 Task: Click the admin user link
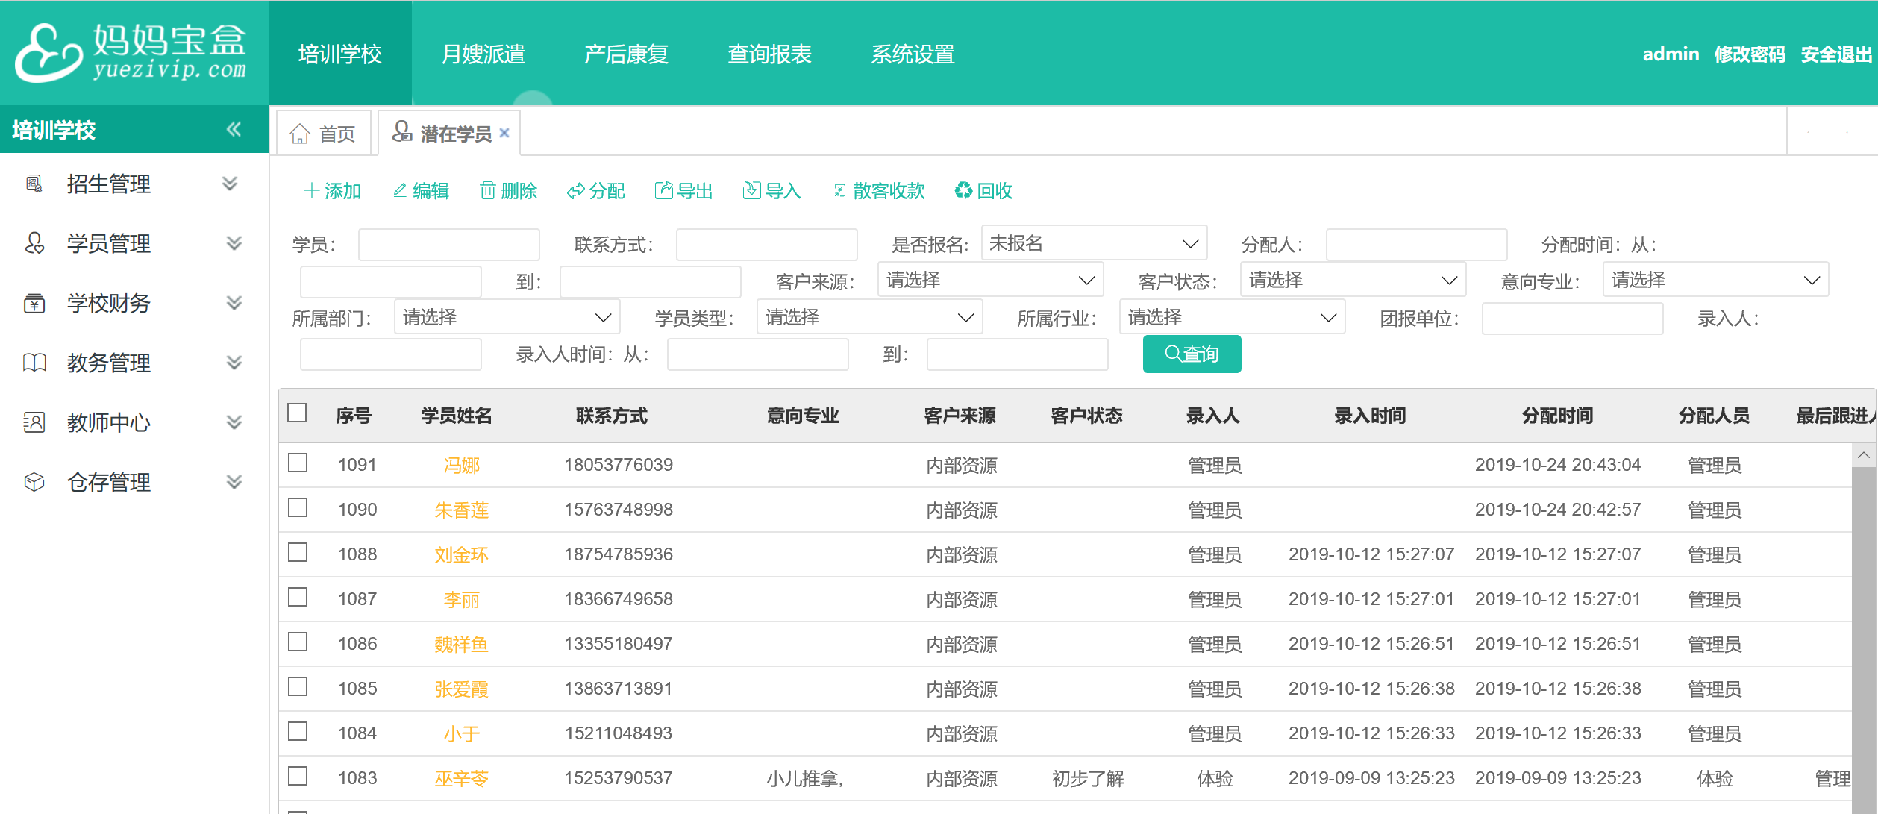1671,54
